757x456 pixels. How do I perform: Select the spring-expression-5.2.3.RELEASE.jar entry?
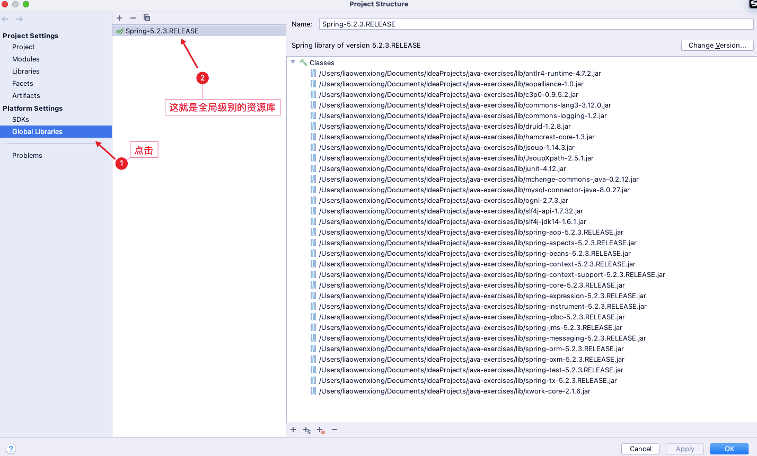(x=482, y=296)
